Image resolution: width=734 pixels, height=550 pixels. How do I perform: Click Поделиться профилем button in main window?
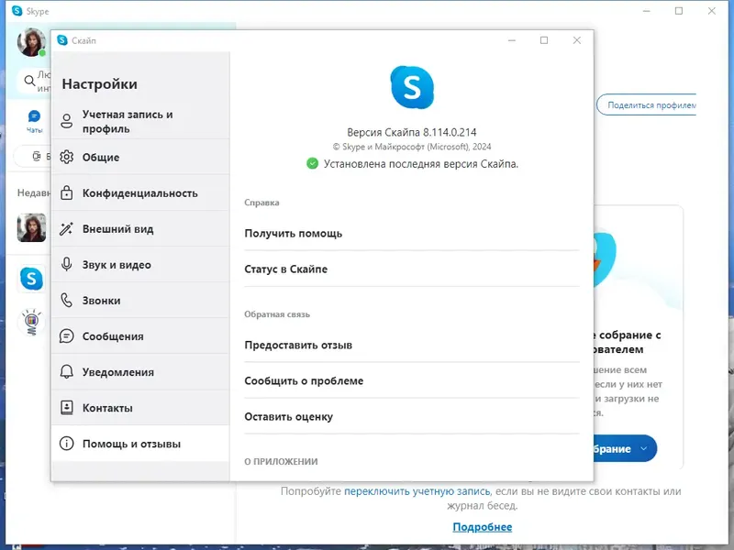click(646, 105)
